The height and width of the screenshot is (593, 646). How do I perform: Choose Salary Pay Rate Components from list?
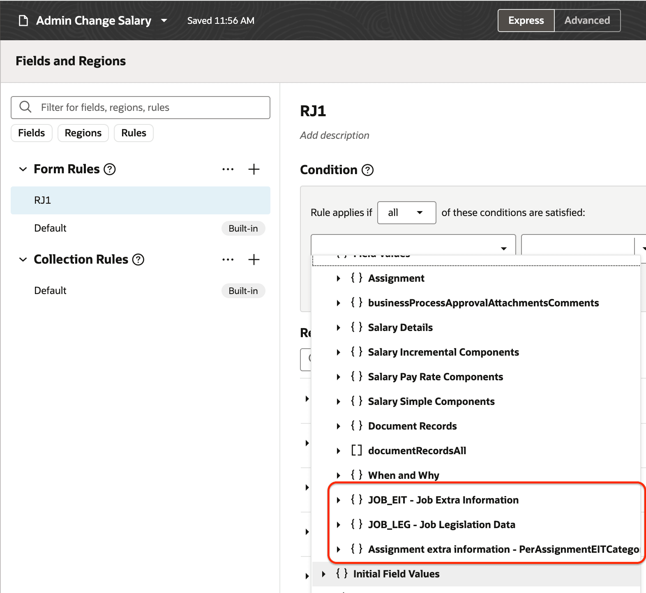[x=436, y=377]
